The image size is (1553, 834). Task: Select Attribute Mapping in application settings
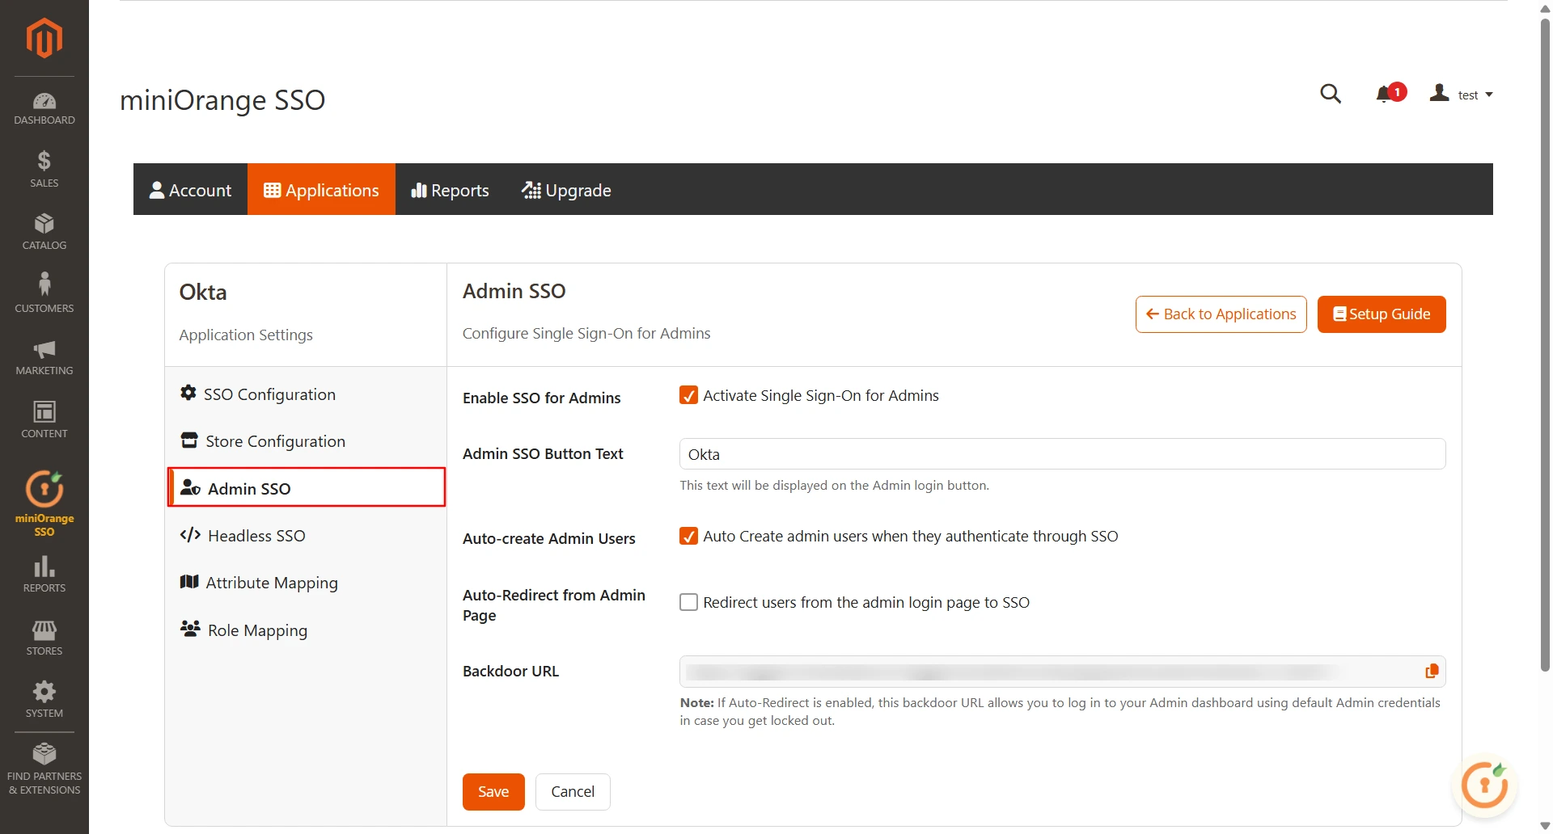coord(272,582)
